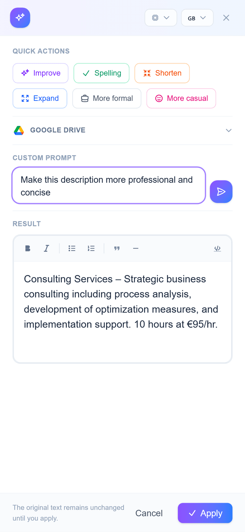Image resolution: width=245 pixels, height=532 pixels.
Task: Apply italic formatting in the result editor
Action: point(46,248)
